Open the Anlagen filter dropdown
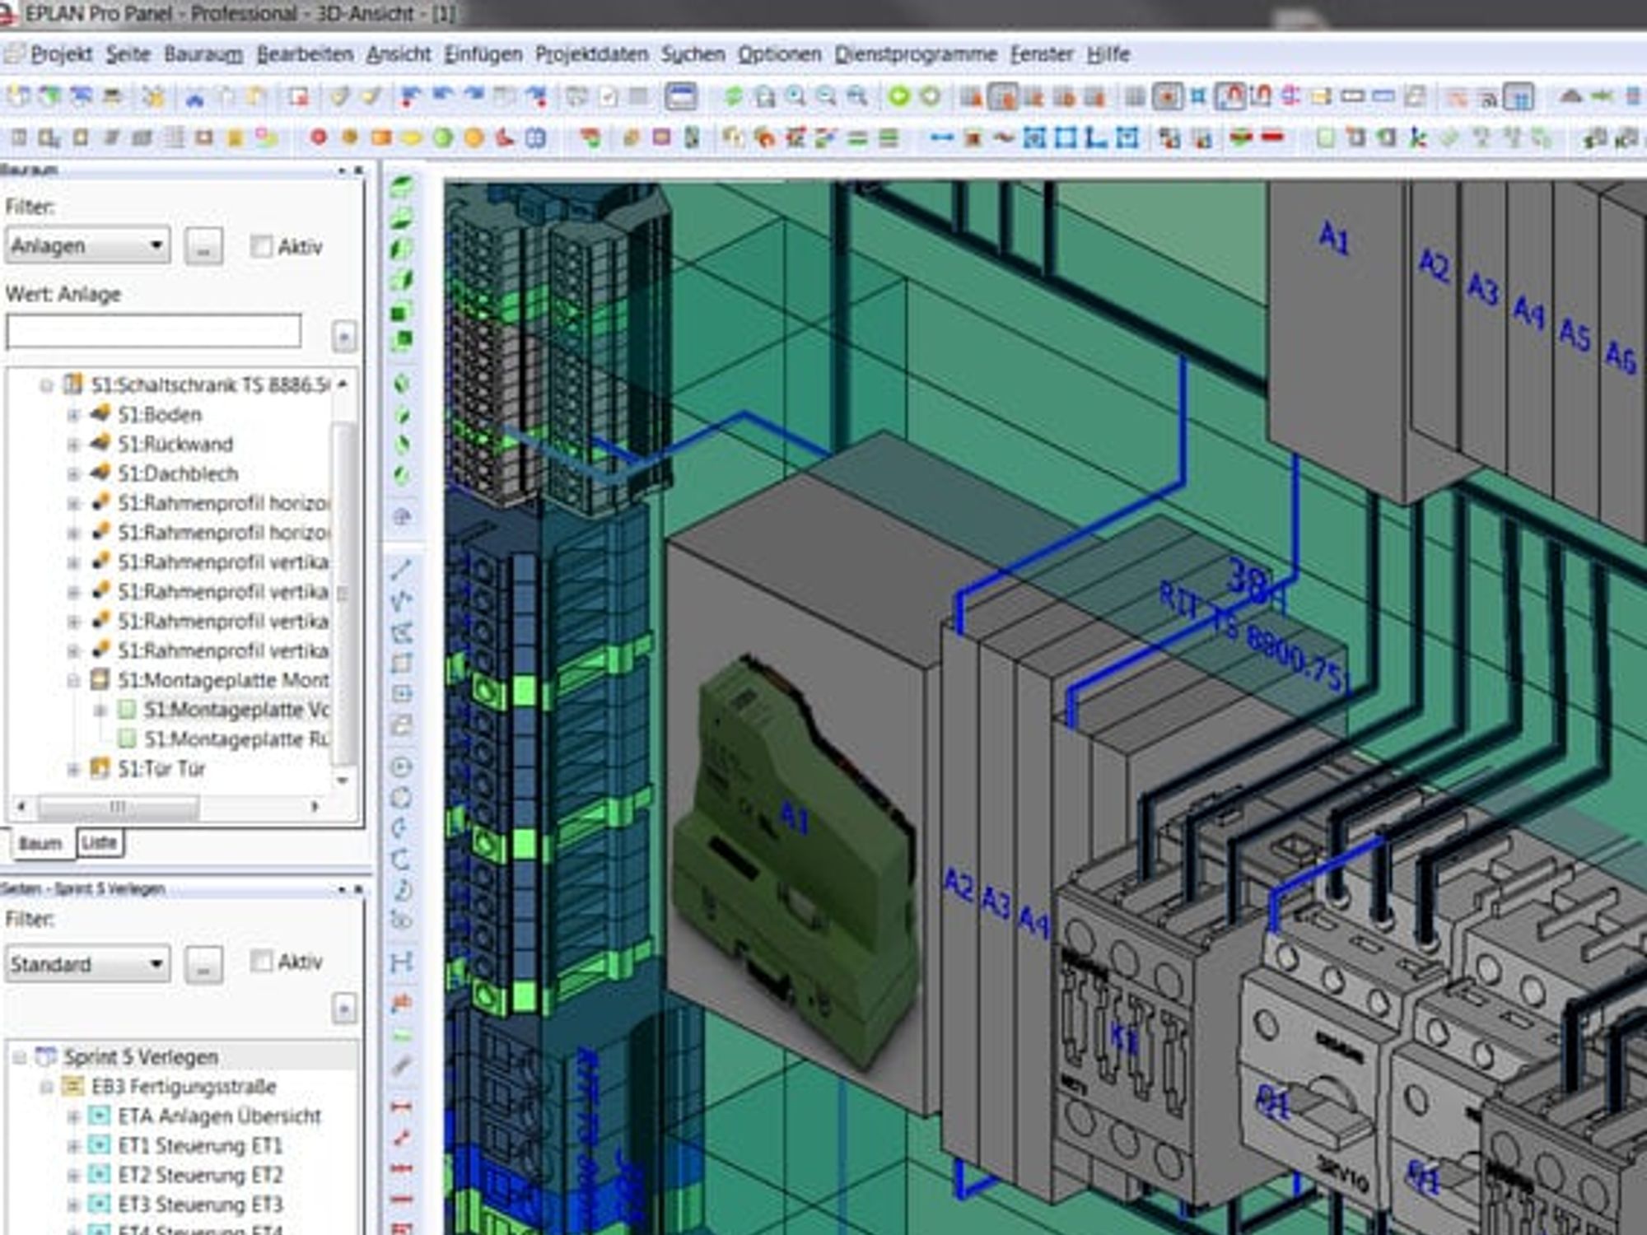This screenshot has height=1235, width=1647. coord(87,245)
